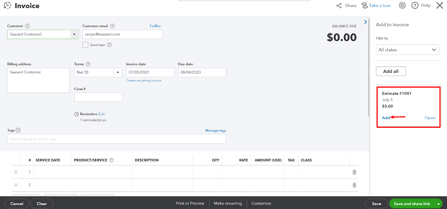
Task: Click Customize in bottom bar
Action: pos(261,203)
